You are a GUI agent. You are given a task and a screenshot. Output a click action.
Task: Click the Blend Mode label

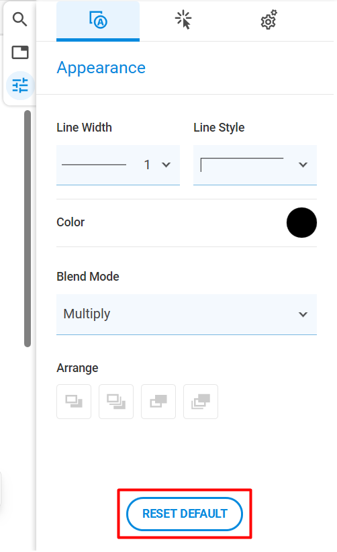(87, 277)
